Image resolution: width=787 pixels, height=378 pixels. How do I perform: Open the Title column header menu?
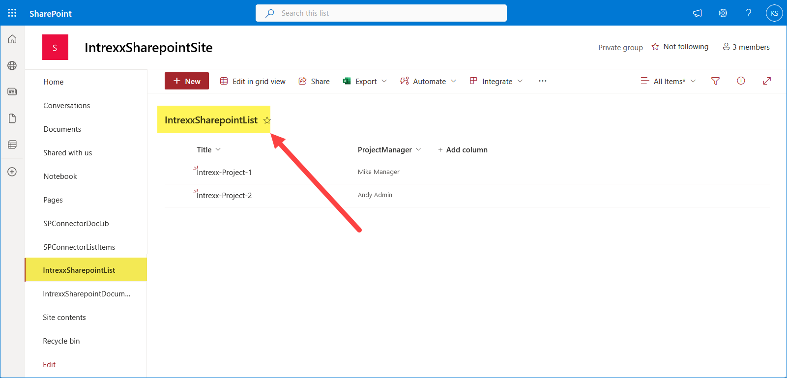209,150
